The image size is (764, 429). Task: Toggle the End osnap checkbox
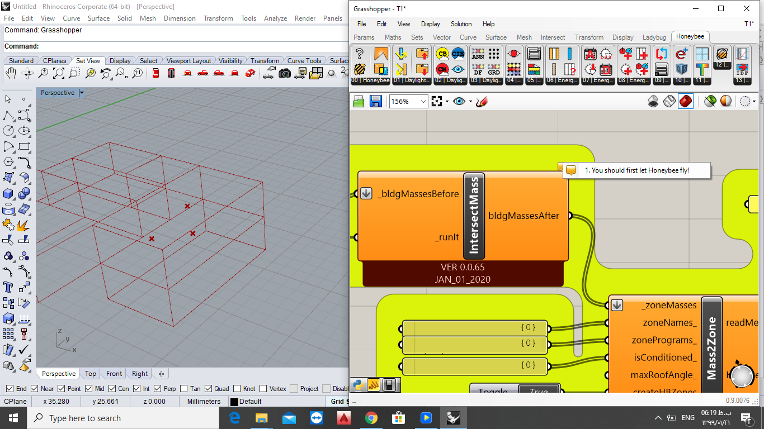coord(9,389)
